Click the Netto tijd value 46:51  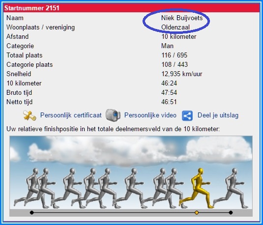tap(169, 102)
